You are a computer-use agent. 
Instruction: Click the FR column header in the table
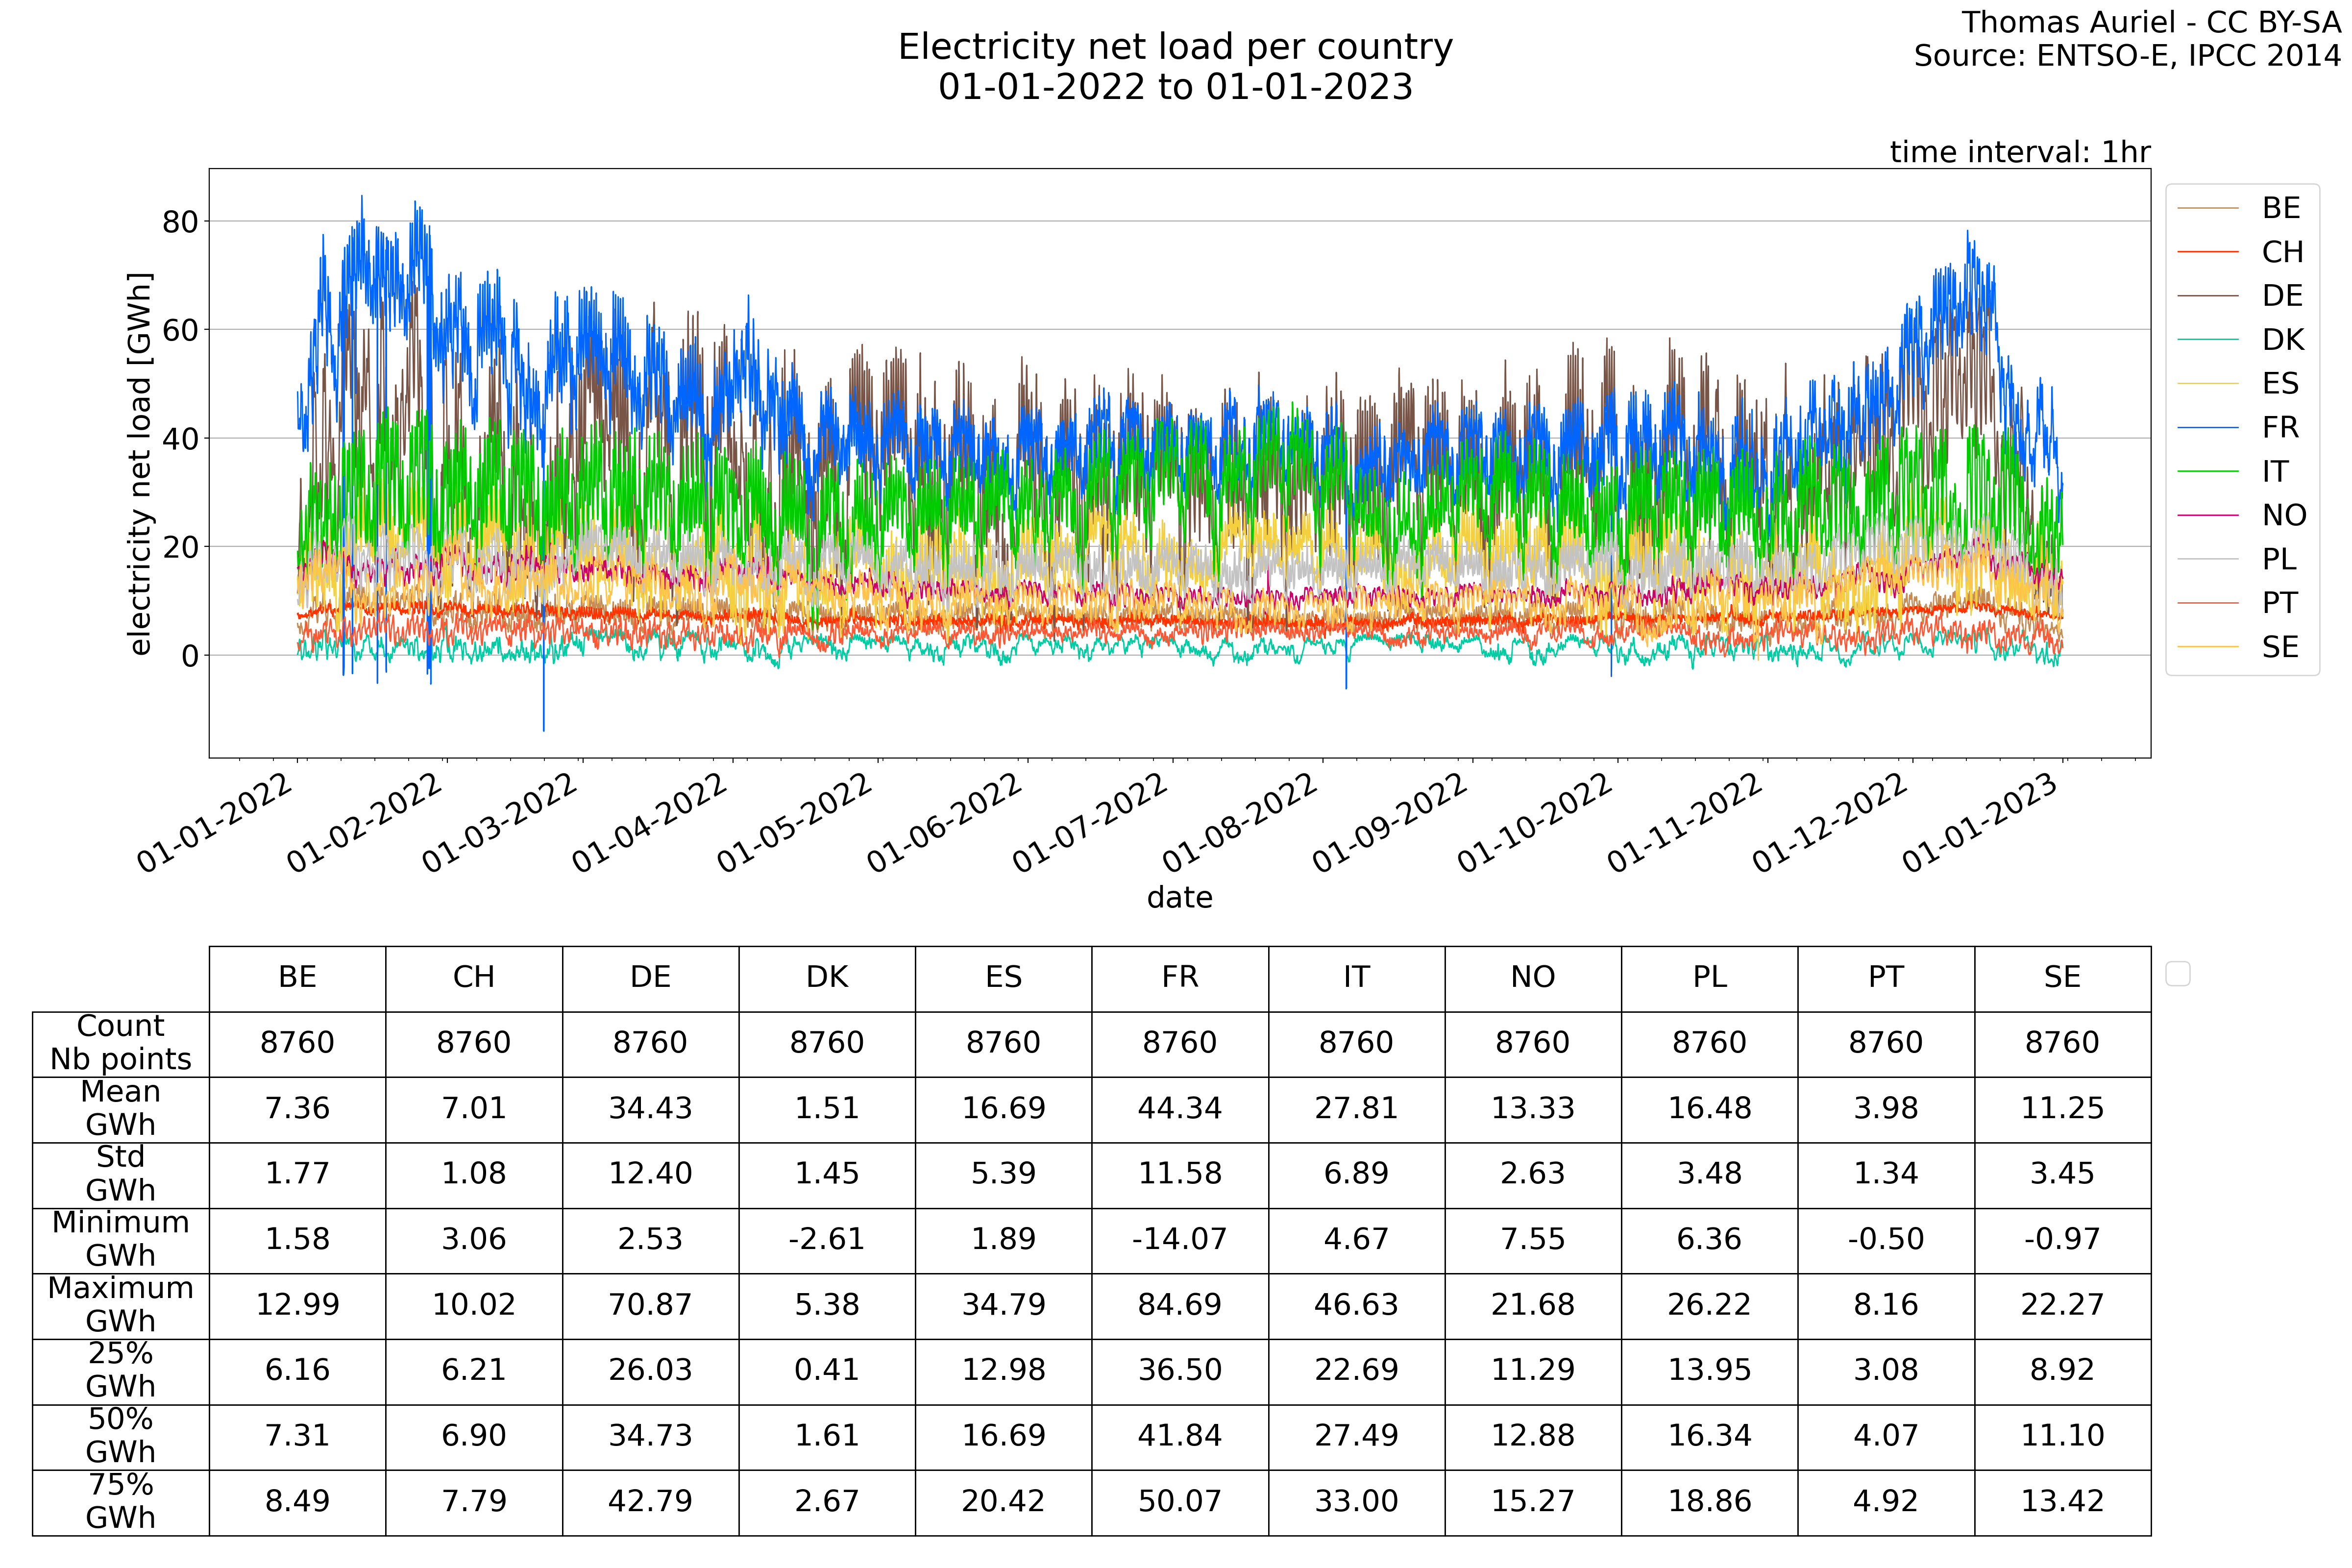(1179, 978)
